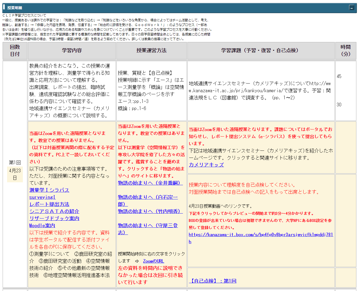Viewport: 359px width, 291px height.
Task: Open 物語の始まりへ（竹内明香） link
Action: (150, 211)
